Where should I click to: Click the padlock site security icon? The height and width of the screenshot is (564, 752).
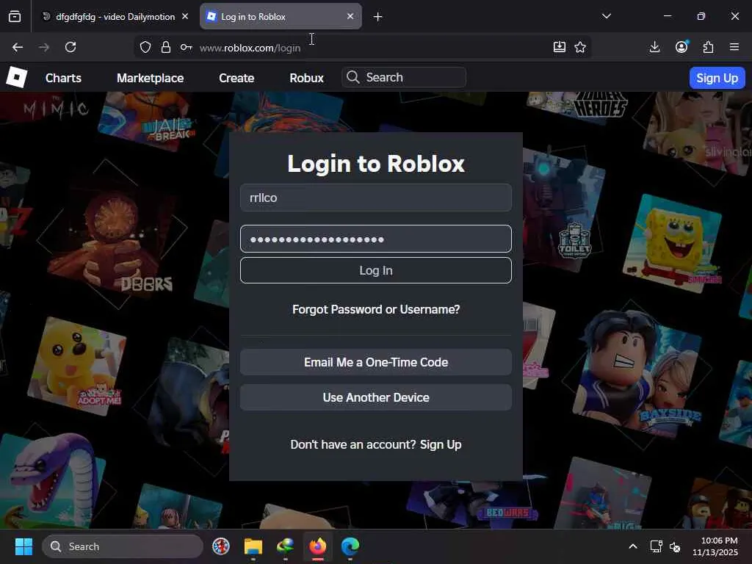(x=166, y=47)
